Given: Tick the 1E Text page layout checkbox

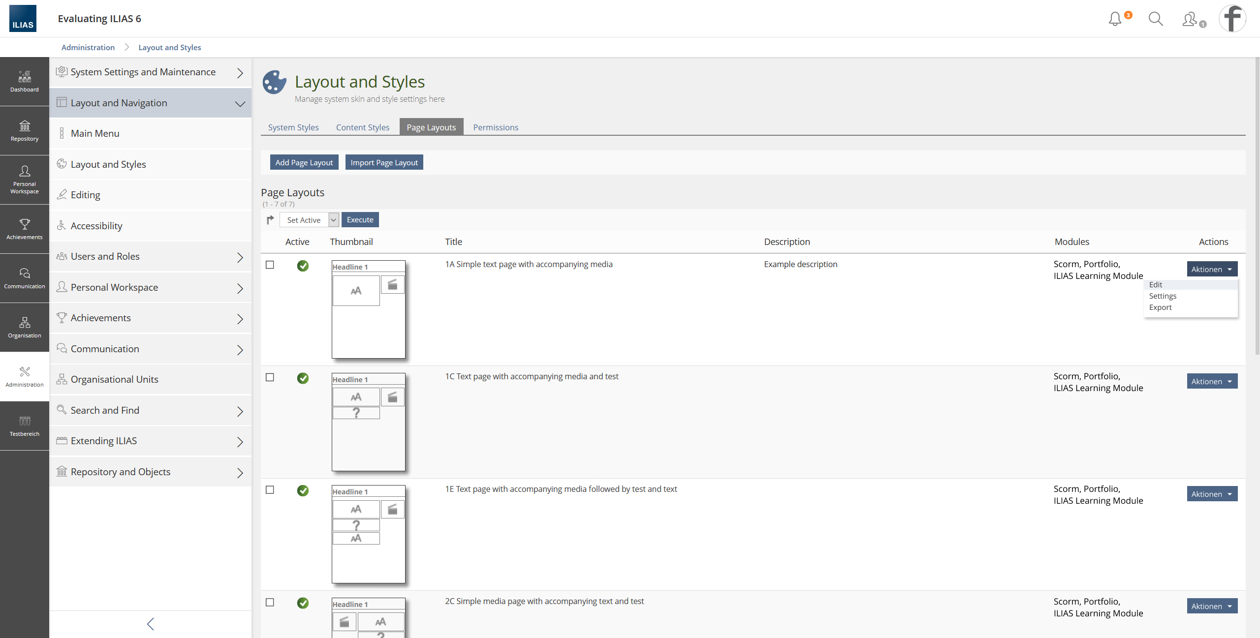Looking at the screenshot, I should tap(270, 490).
